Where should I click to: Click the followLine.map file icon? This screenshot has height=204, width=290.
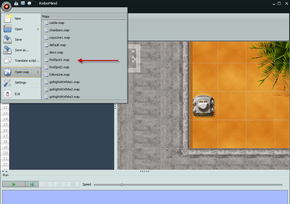coord(46,75)
